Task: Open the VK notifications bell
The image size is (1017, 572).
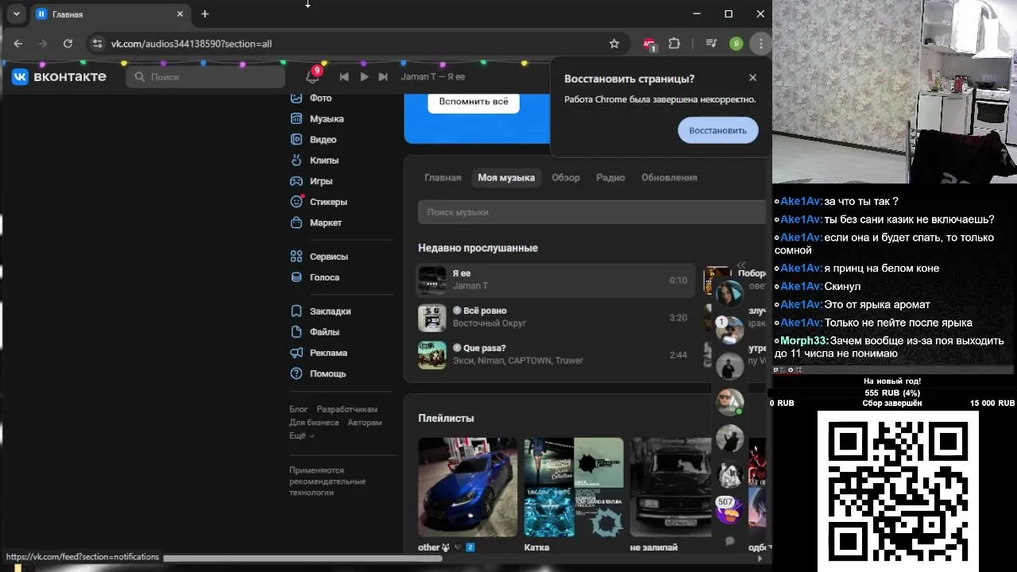Action: click(312, 76)
